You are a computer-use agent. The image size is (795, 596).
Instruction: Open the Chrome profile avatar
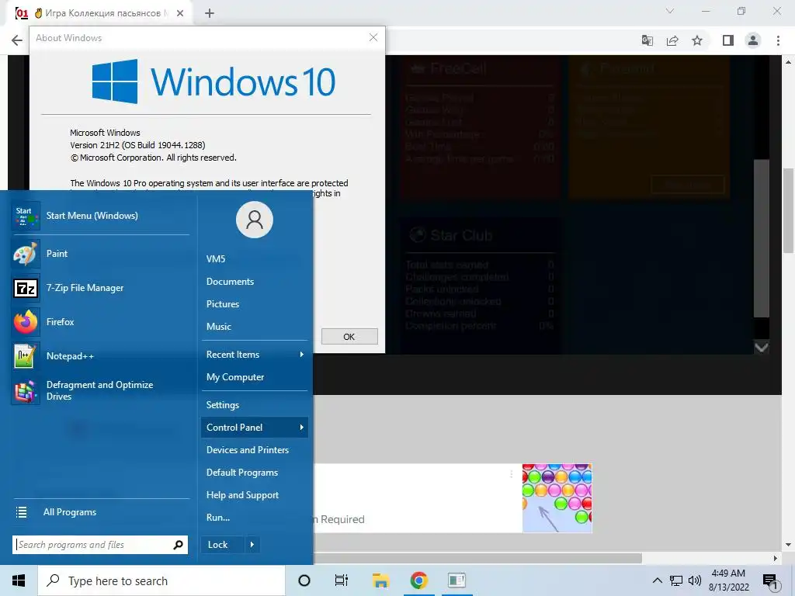pos(753,40)
